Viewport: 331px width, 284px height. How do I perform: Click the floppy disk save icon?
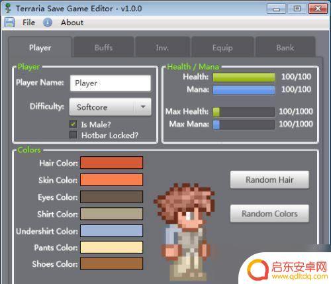pos(9,23)
